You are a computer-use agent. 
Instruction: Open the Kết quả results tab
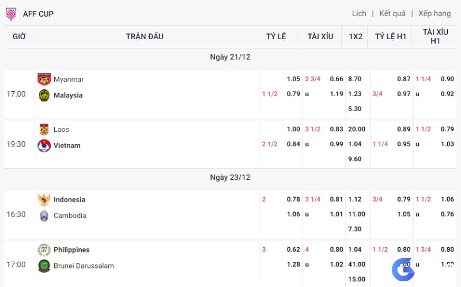coord(392,13)
